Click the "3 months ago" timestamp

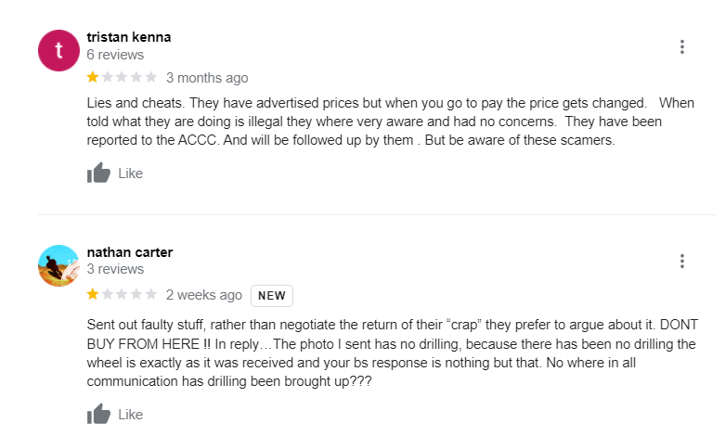[207, 78]
